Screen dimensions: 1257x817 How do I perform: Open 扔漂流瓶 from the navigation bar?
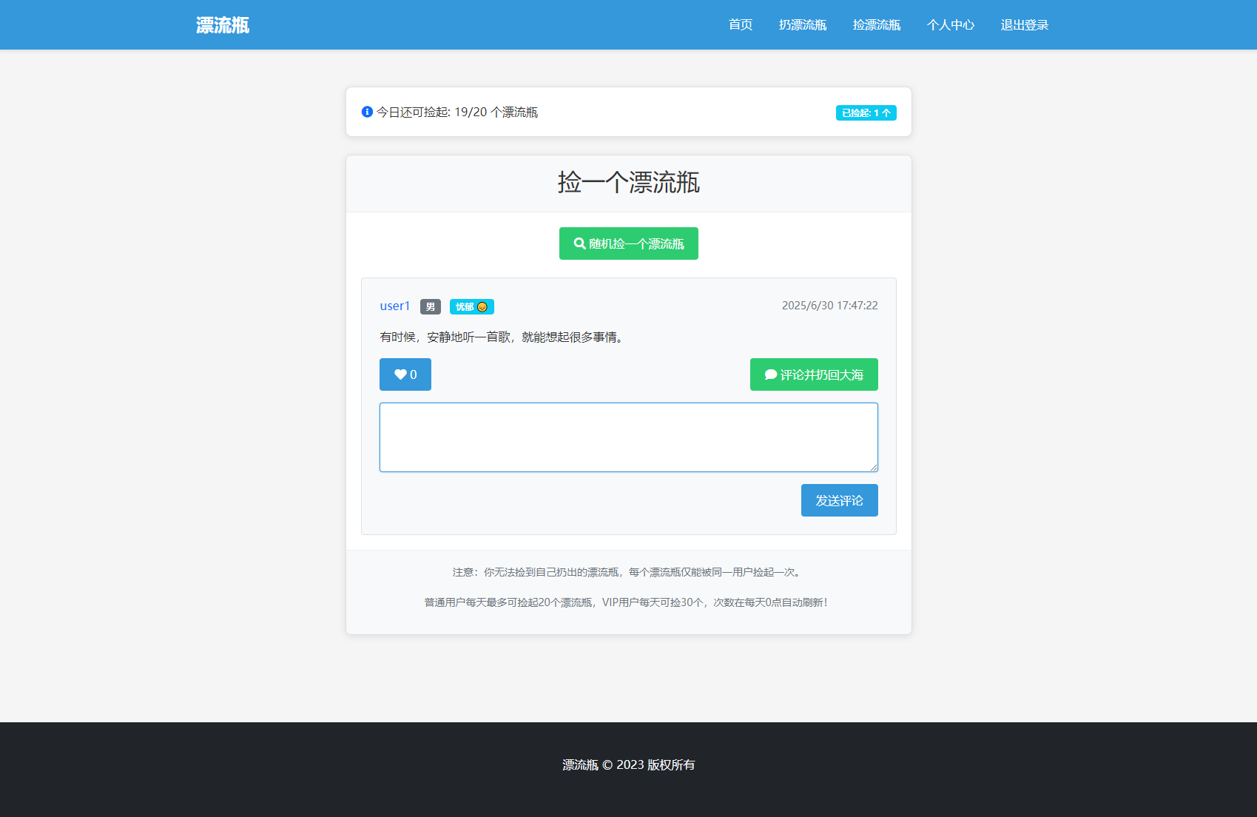(803, 24)
